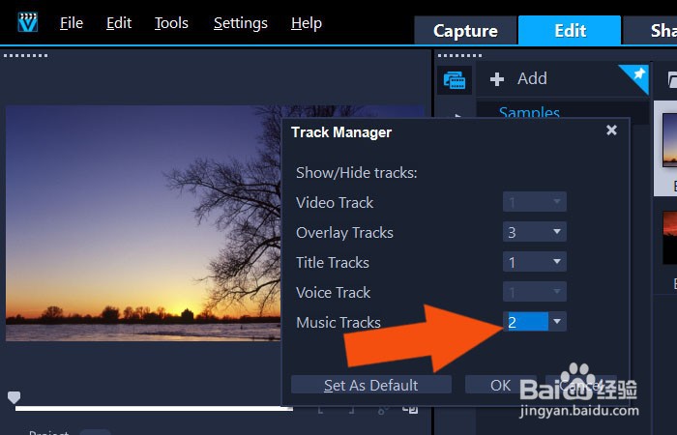Screen dimensions: 677x435
Task: Toggle the library panel pin icon
Action: [638, 74]
